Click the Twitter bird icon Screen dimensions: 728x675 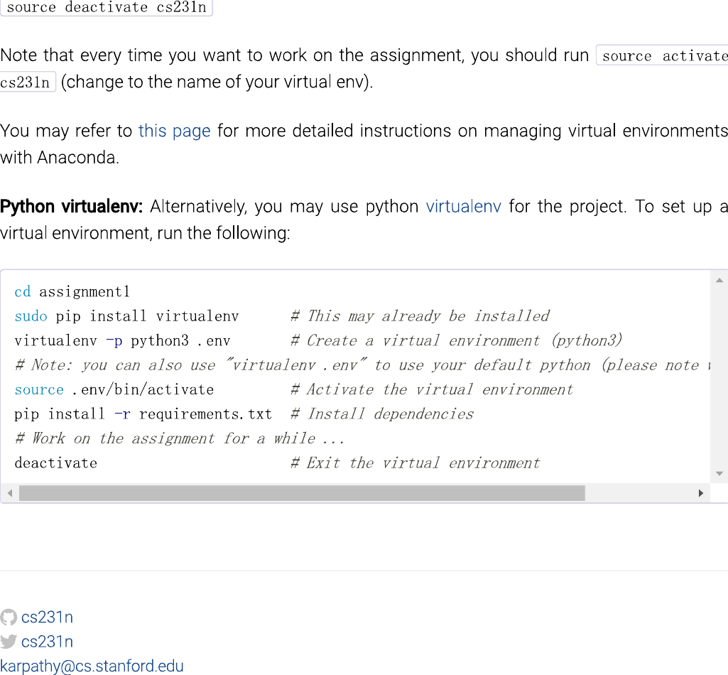tap(9, 642)
